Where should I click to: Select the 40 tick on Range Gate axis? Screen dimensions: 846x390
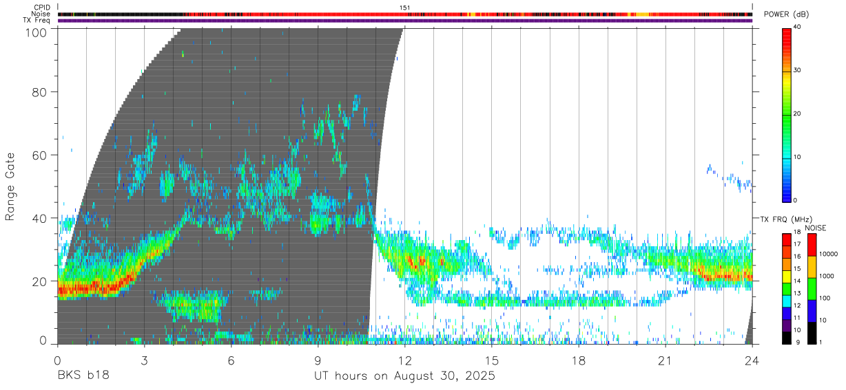pos(40,218)
